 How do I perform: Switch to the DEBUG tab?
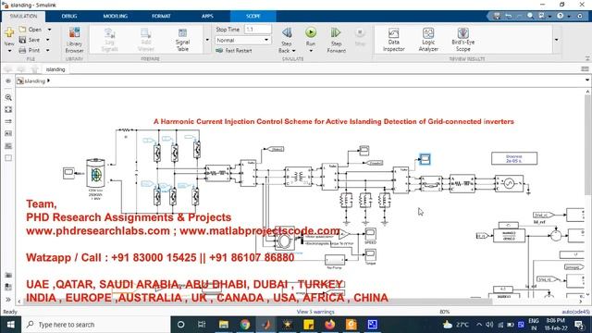[69, 17]
